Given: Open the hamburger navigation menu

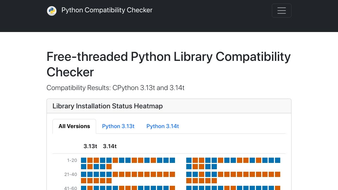Looking at the screenshot, I should (x=282, y=11).
